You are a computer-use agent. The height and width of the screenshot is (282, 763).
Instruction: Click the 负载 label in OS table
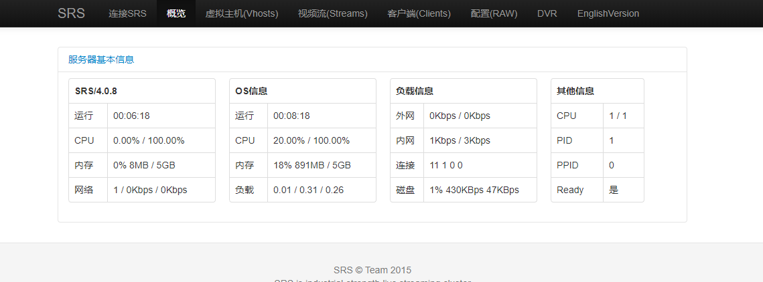[245, 190]
